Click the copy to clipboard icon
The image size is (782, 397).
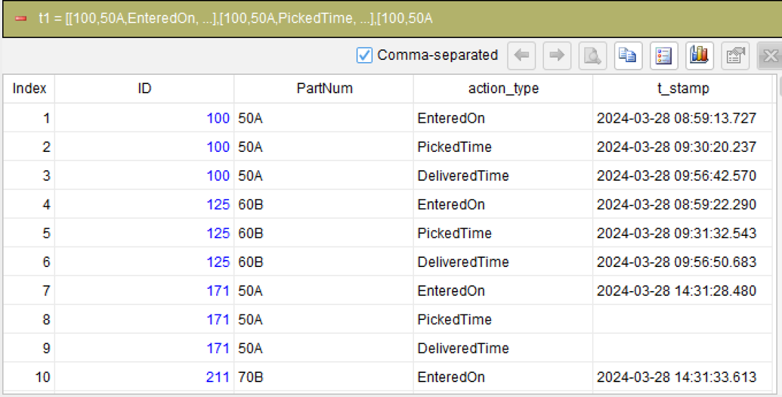(x=628, y=55)
